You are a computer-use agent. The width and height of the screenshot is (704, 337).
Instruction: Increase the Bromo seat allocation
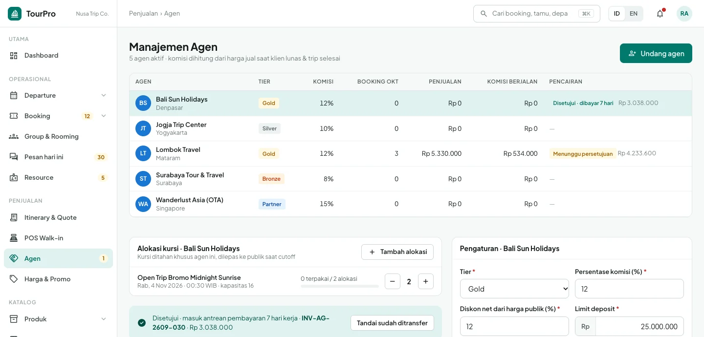pos(426,281)
